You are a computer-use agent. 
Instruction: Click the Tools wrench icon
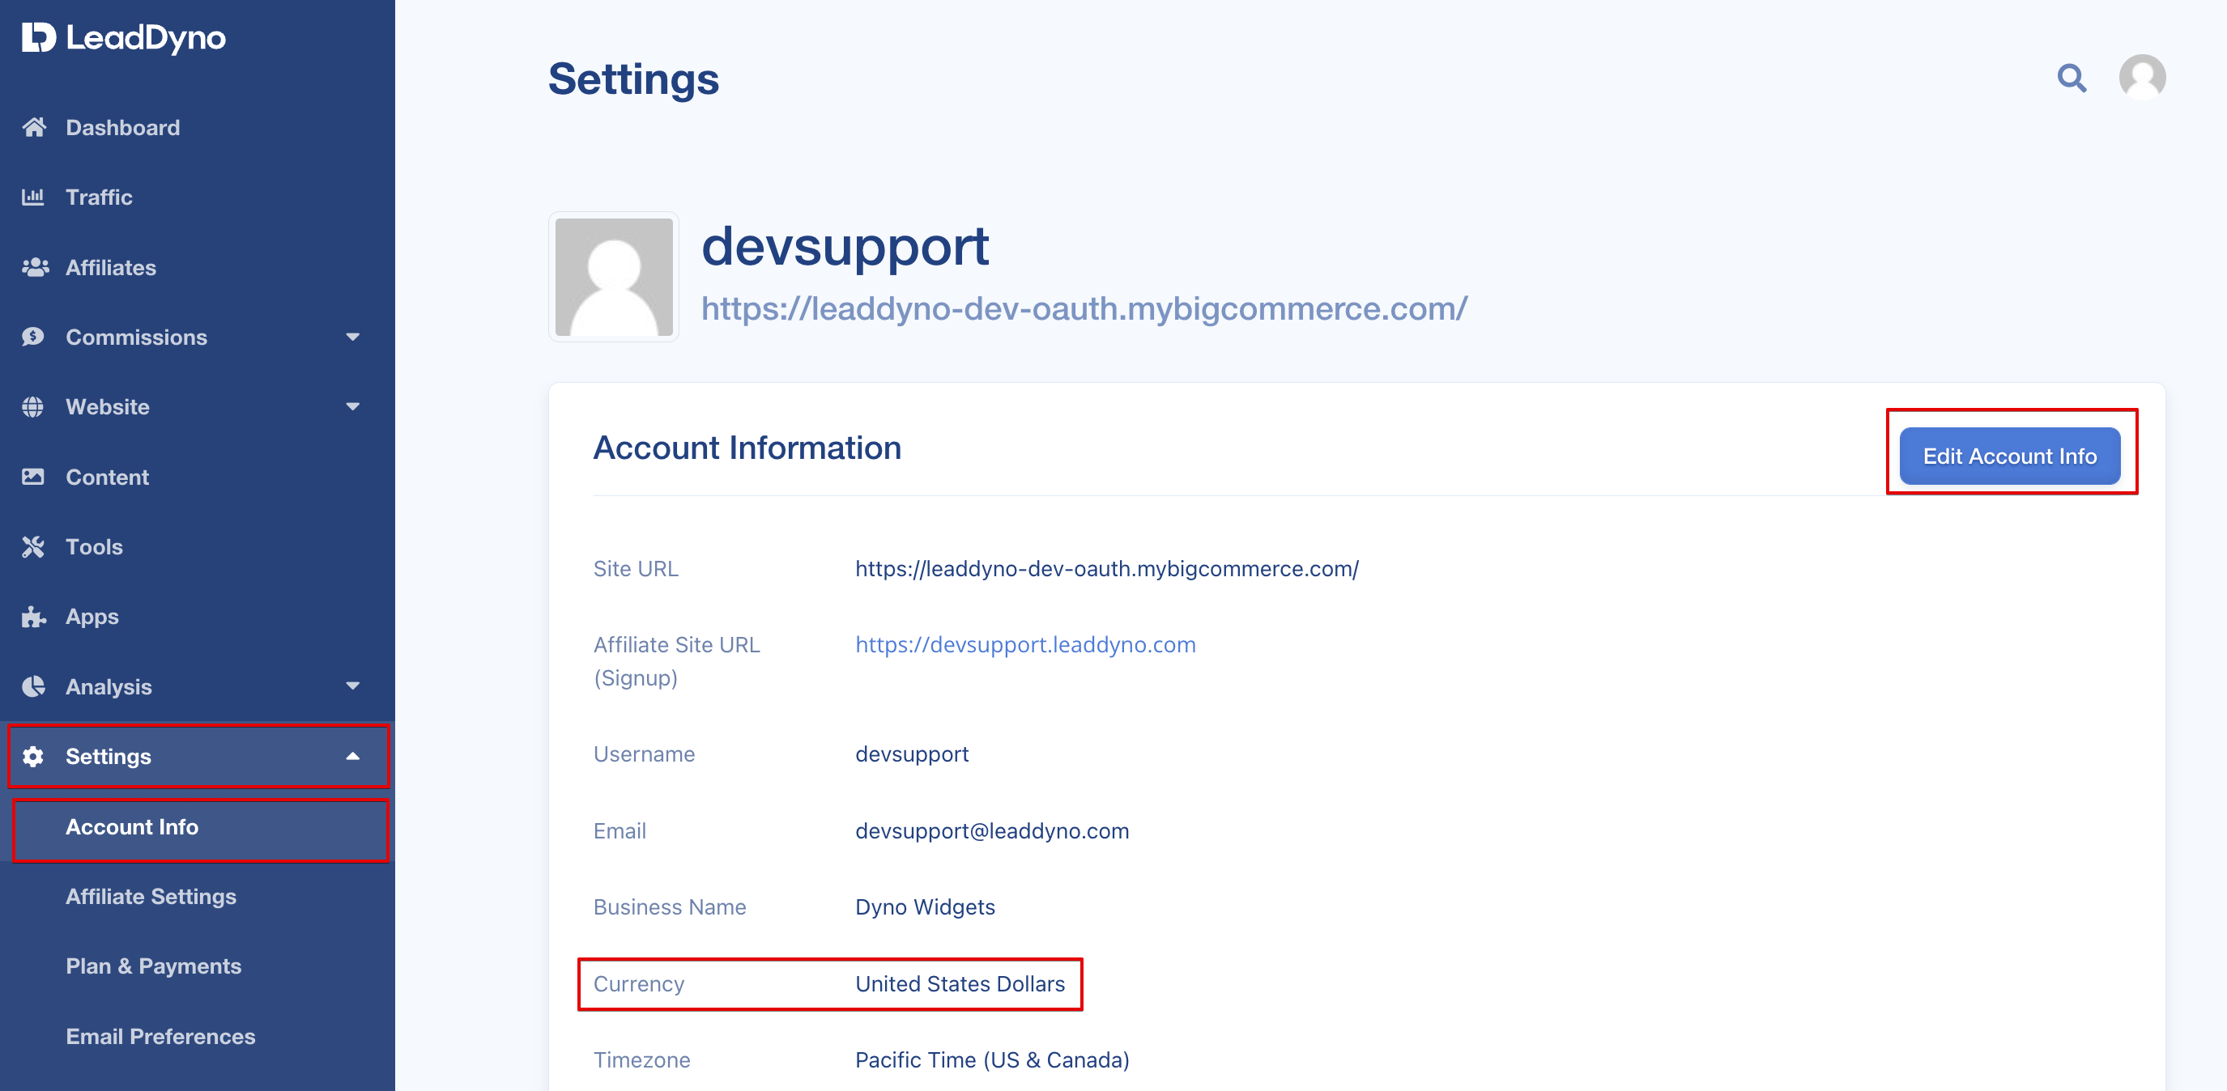tap(33, 547)
